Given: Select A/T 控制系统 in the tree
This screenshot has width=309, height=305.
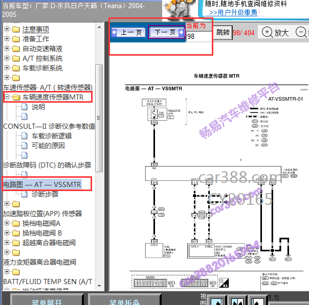Looking at the screenshot, I should click(42, 58).
